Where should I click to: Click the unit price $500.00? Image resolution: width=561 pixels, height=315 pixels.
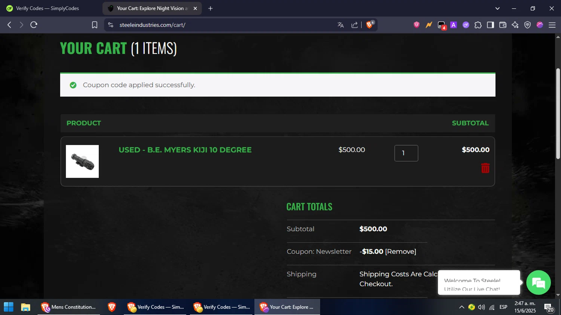point(352,150)
